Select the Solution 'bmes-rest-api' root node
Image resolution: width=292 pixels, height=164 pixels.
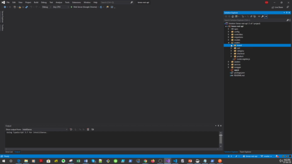click(244, 24)
